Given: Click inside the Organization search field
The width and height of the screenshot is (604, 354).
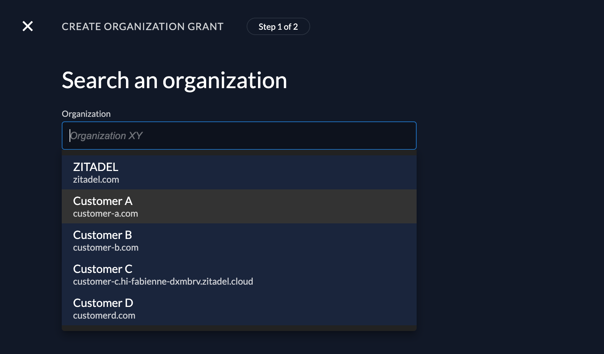Looking at the screenshot, I should pos(239,136).
